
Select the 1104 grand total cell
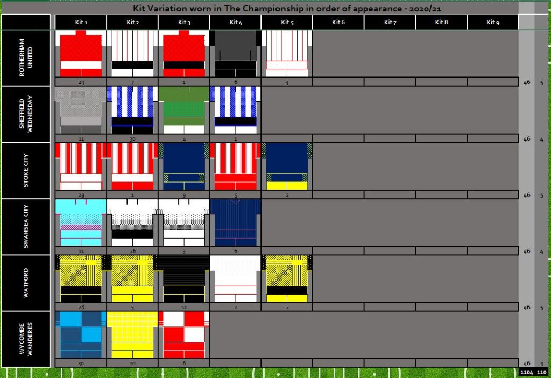526,372
